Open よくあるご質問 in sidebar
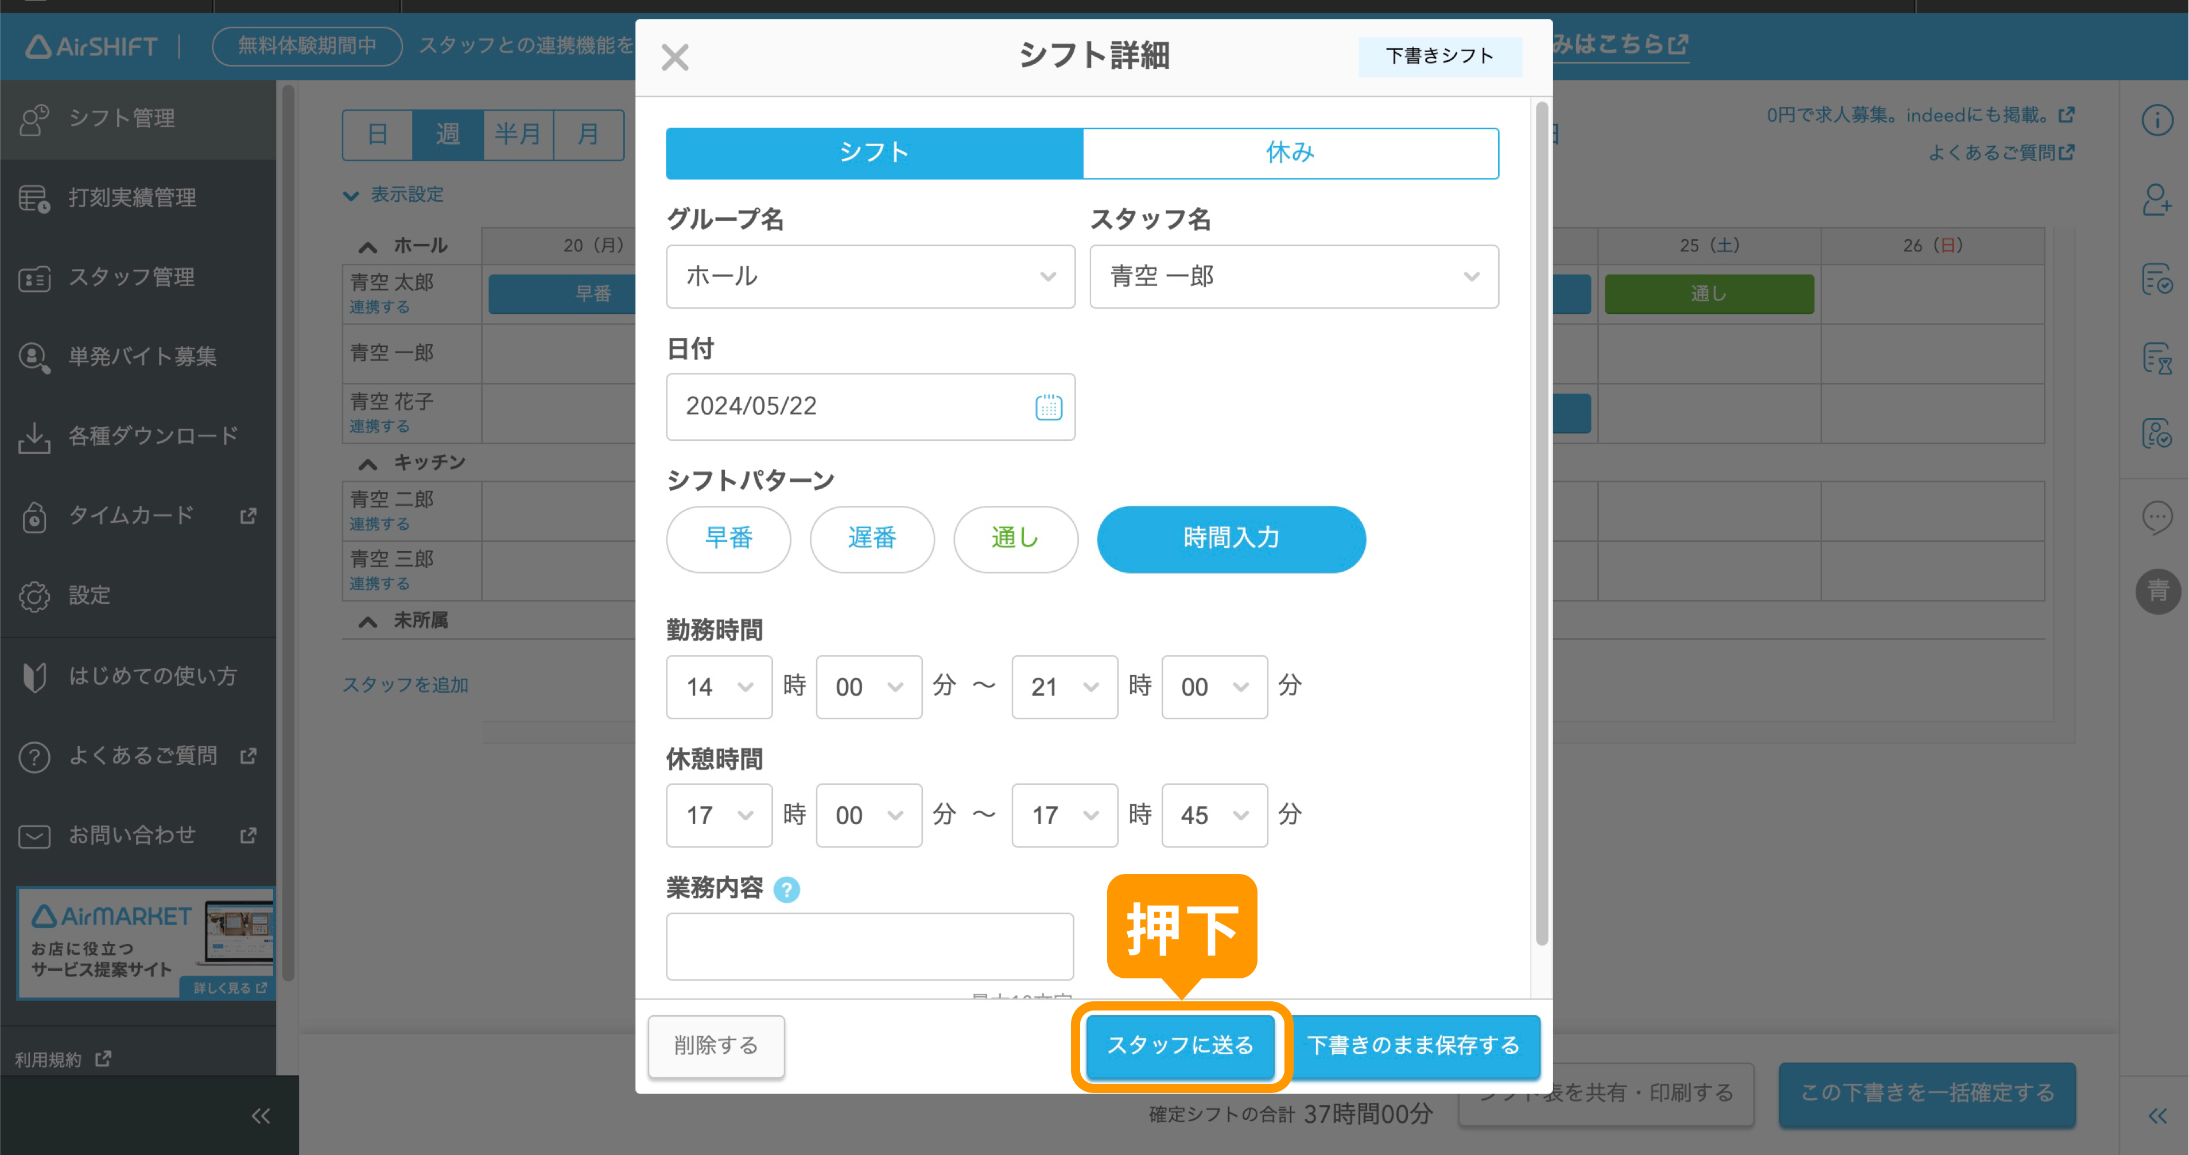The image size is (2189, 1155). pyautogui.click(x=138, y=756)
